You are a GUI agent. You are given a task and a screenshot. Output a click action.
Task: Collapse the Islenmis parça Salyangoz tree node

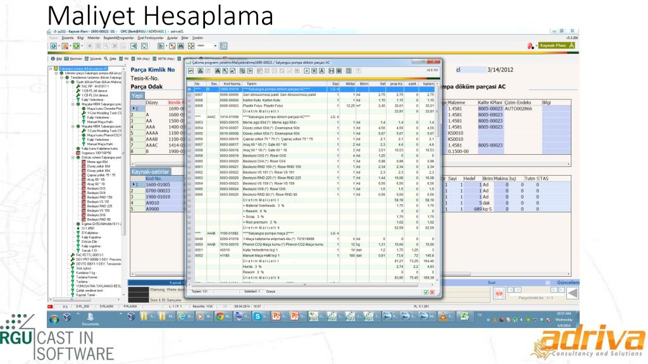pos(56,73)
